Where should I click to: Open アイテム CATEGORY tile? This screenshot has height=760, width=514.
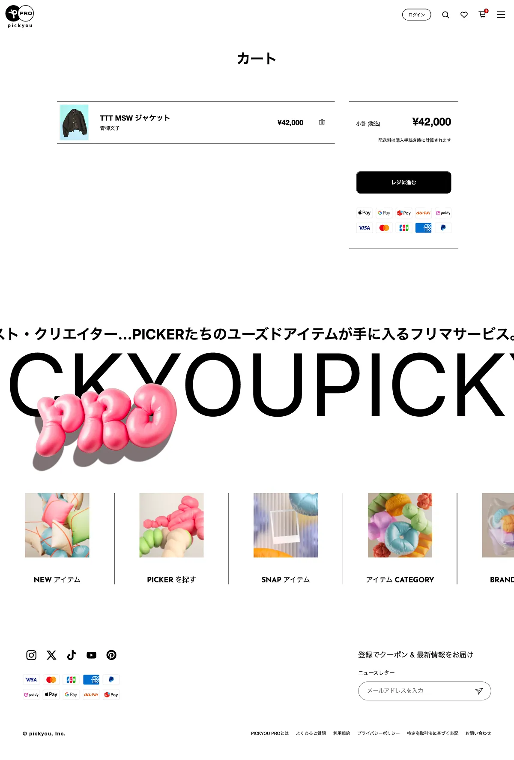click(400, 539)
